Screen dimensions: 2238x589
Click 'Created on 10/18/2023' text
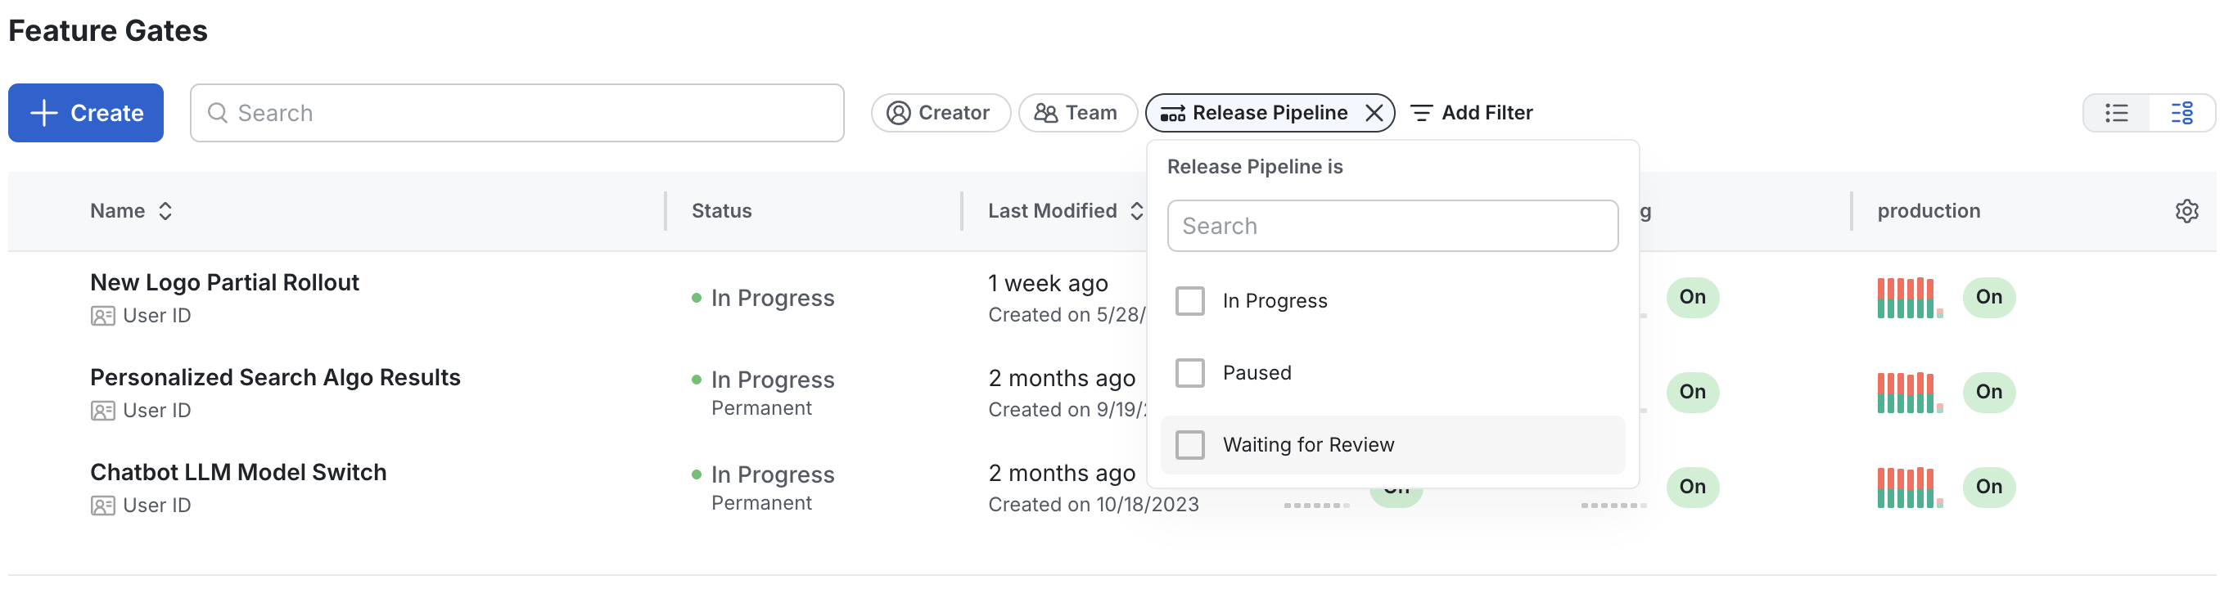1093,505
